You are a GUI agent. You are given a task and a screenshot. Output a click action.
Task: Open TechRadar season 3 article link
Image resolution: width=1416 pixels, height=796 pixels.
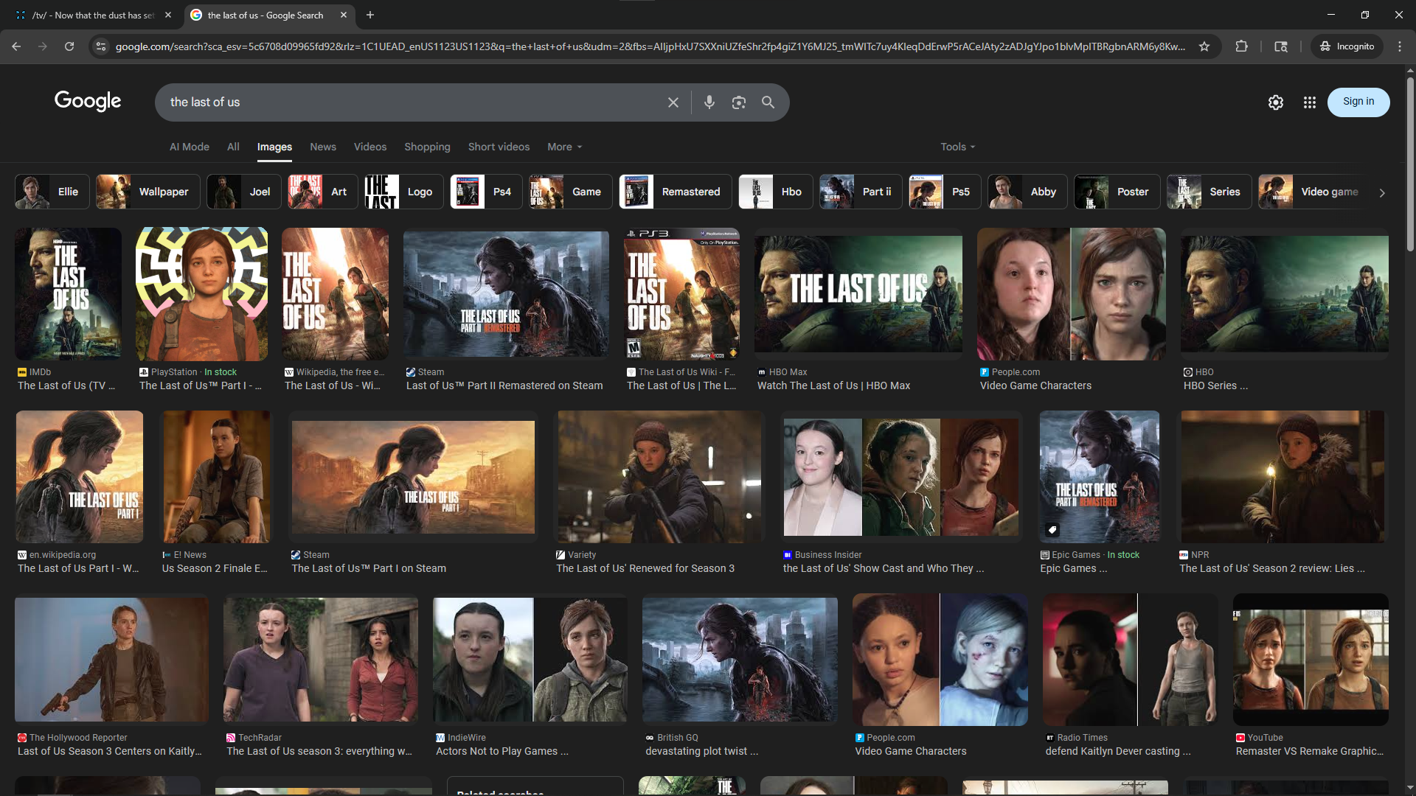(319, 751)
